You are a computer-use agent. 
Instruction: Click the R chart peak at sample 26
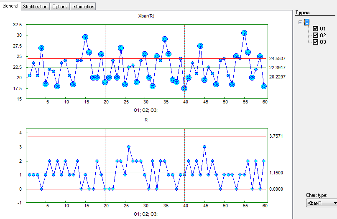point(129,147)
